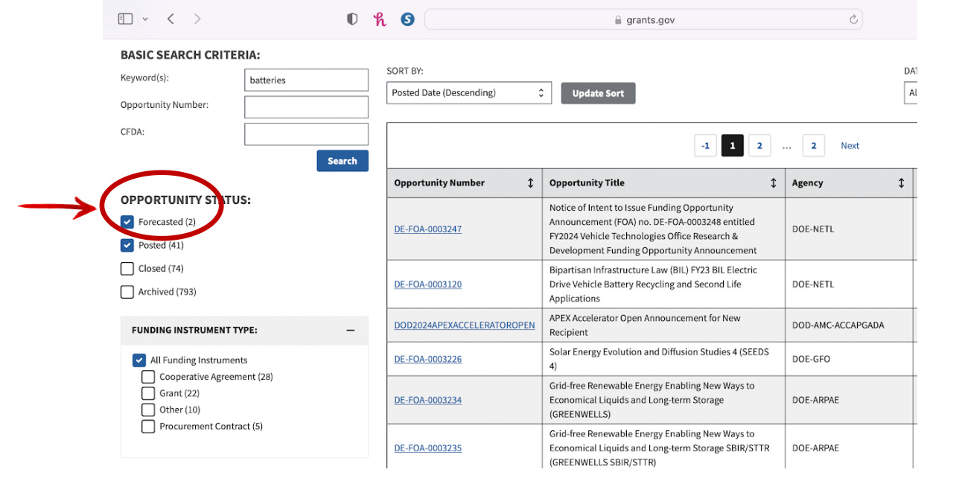Select current page 1 in pagination
The width and height of the screenshot is (962, 481).
(732, 146)
